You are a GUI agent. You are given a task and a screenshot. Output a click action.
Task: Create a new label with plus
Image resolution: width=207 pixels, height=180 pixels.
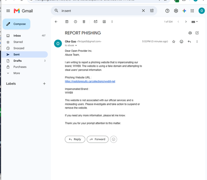click(x=44, y=84)
